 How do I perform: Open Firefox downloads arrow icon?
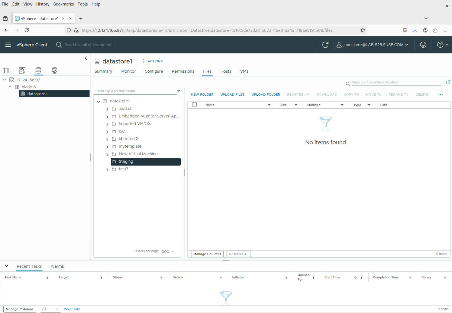pos(415,30)
